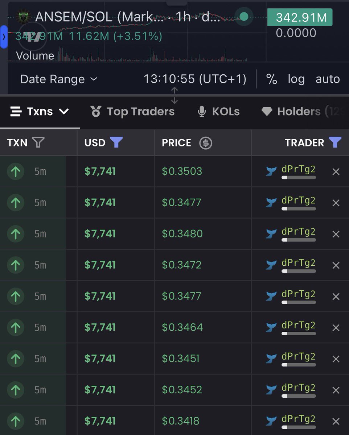
Task: Click whale icon on $0.3503 row
Action: [x=271, y=171]
